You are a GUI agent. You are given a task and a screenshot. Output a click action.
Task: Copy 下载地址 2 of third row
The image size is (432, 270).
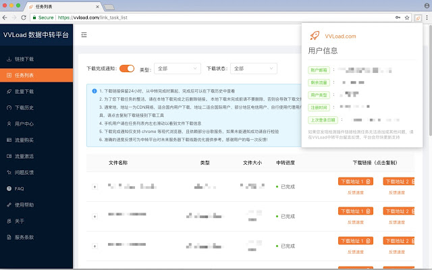(x=399, y=241)
